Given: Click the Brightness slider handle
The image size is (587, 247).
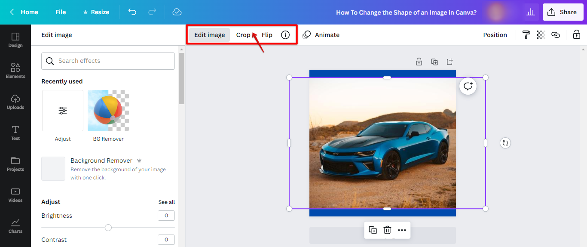Looking at the screenshot, I should (x=108, y=228).
